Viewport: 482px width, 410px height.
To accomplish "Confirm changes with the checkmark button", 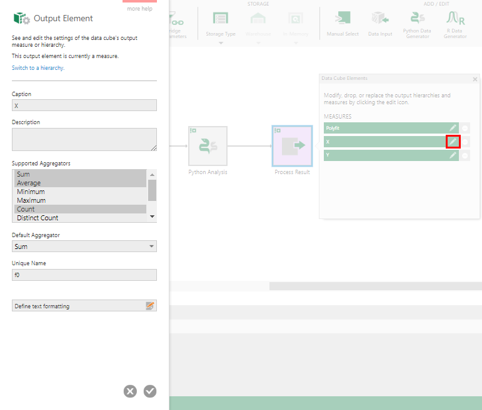I will [150, 391].
